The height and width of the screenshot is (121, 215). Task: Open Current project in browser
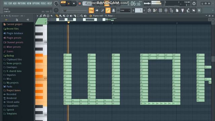click(x=13, y=24)
